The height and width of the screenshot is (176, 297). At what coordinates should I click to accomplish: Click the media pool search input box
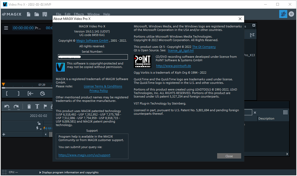tap(248, 112)
